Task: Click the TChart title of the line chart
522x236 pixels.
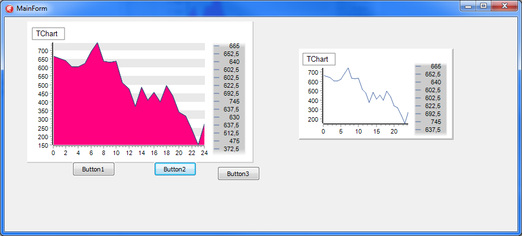Action: coord(319,59)
